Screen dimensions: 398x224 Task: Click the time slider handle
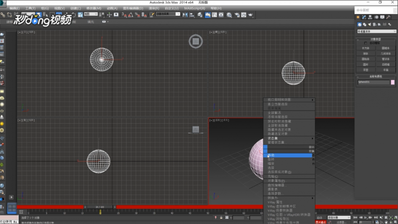(x=100, y=207)
